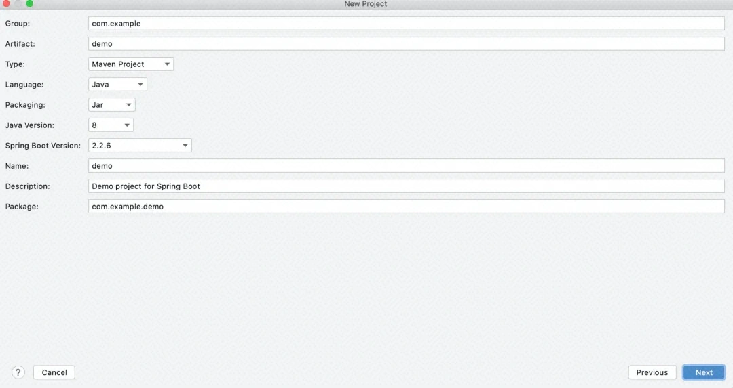
Task: Continue with the Next button
Action: pos(704,372)
